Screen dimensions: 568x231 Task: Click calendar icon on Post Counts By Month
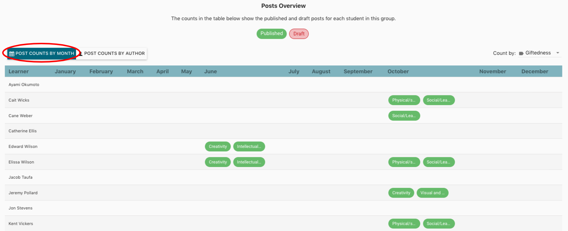(x=12, y=54)
